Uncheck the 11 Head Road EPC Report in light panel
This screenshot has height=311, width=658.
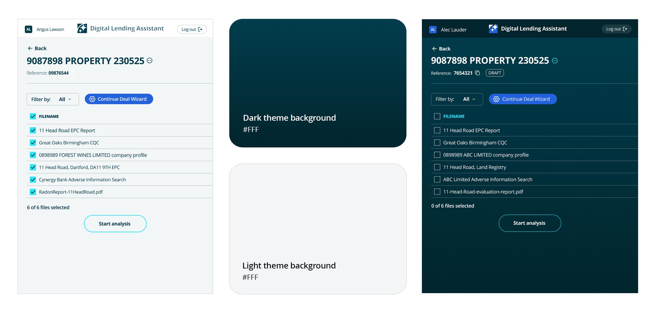[x=33, y=130]
